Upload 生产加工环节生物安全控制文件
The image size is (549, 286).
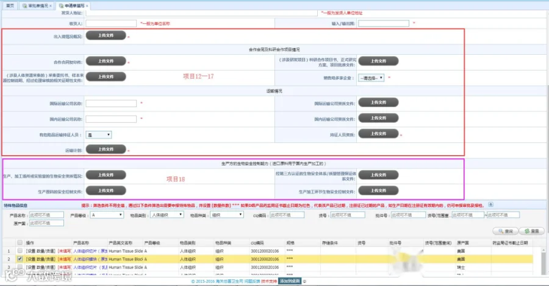[x=378, y=190]
